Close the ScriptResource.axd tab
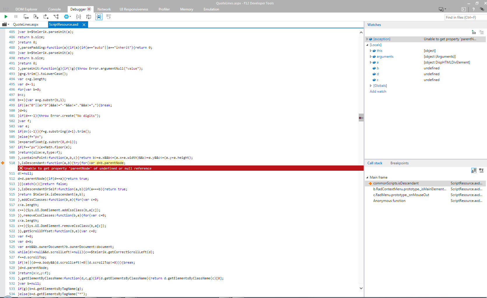 [84, 24]
